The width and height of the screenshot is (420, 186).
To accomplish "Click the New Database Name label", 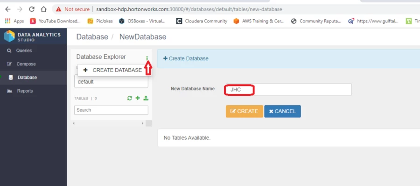I will click(193, 89).
